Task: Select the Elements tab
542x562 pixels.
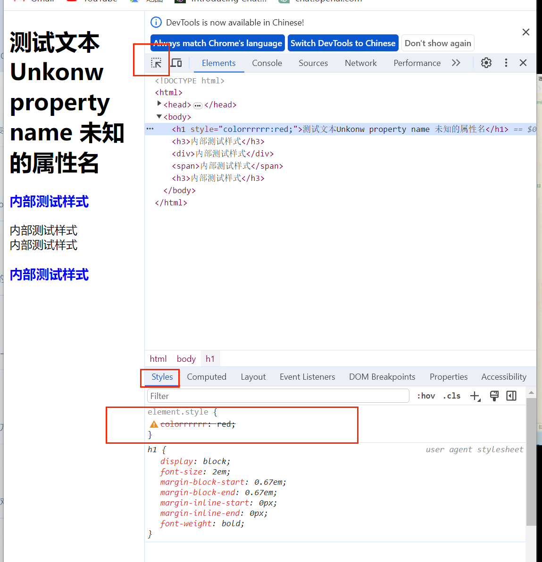Action: 218,63
